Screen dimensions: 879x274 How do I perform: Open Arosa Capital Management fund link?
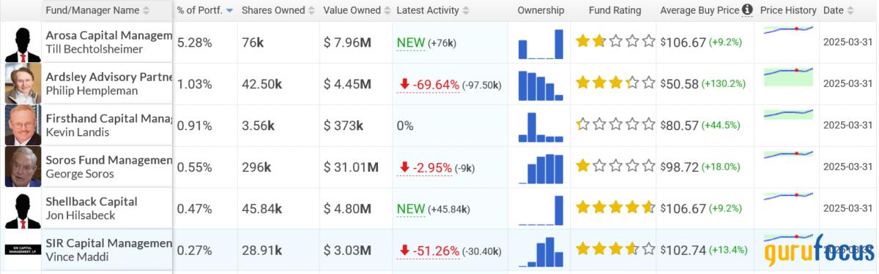tap(109, 36)
